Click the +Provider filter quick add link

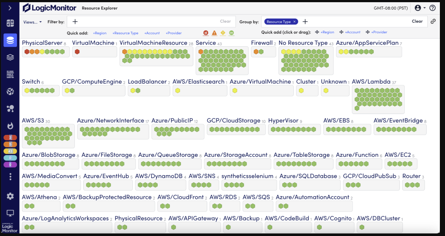(174, 33)
